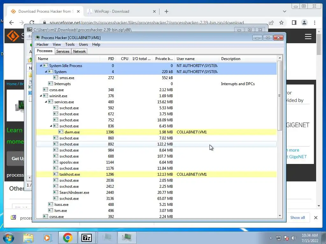The image size is (326, 244).
Task: Select the svchost.exe PID 892 row
Action: [x=156, y=144]
